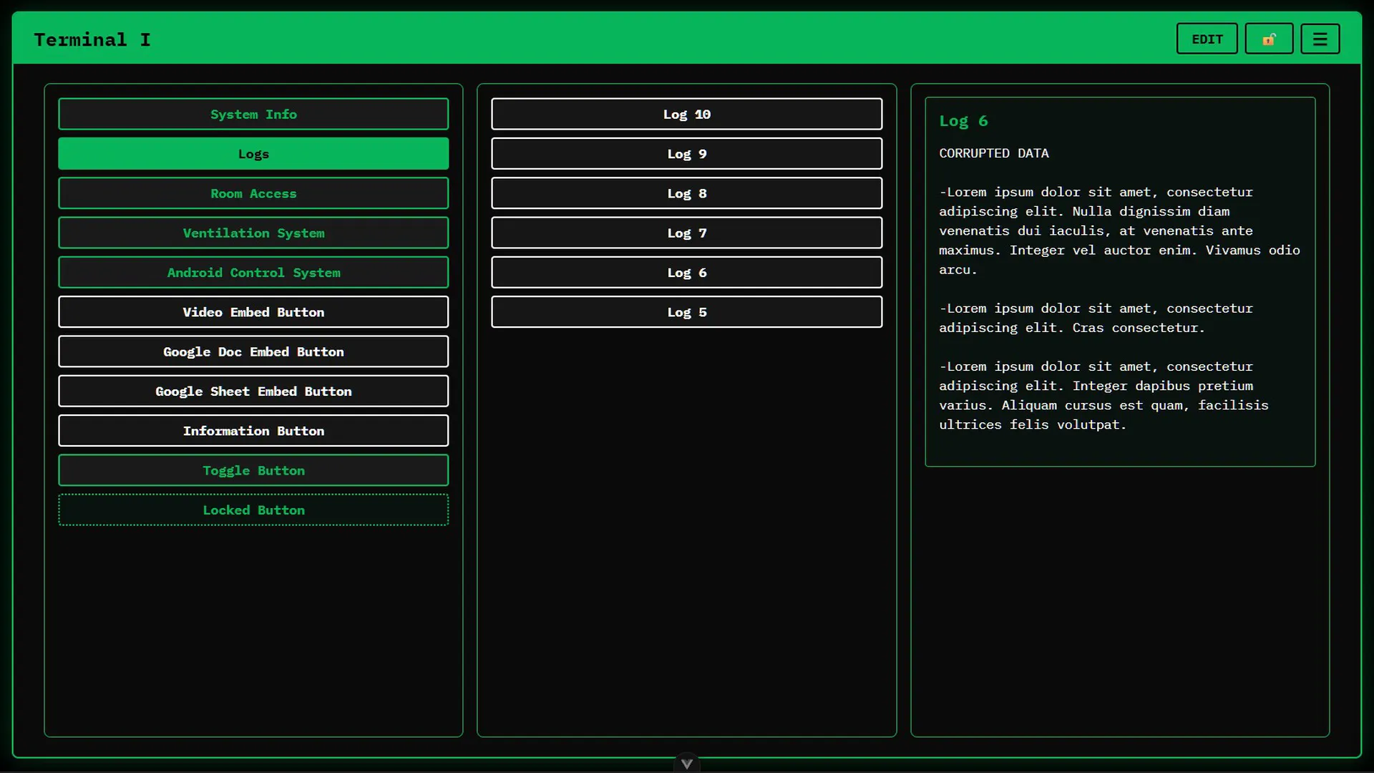Open Log 10 entry

(686, 115)
